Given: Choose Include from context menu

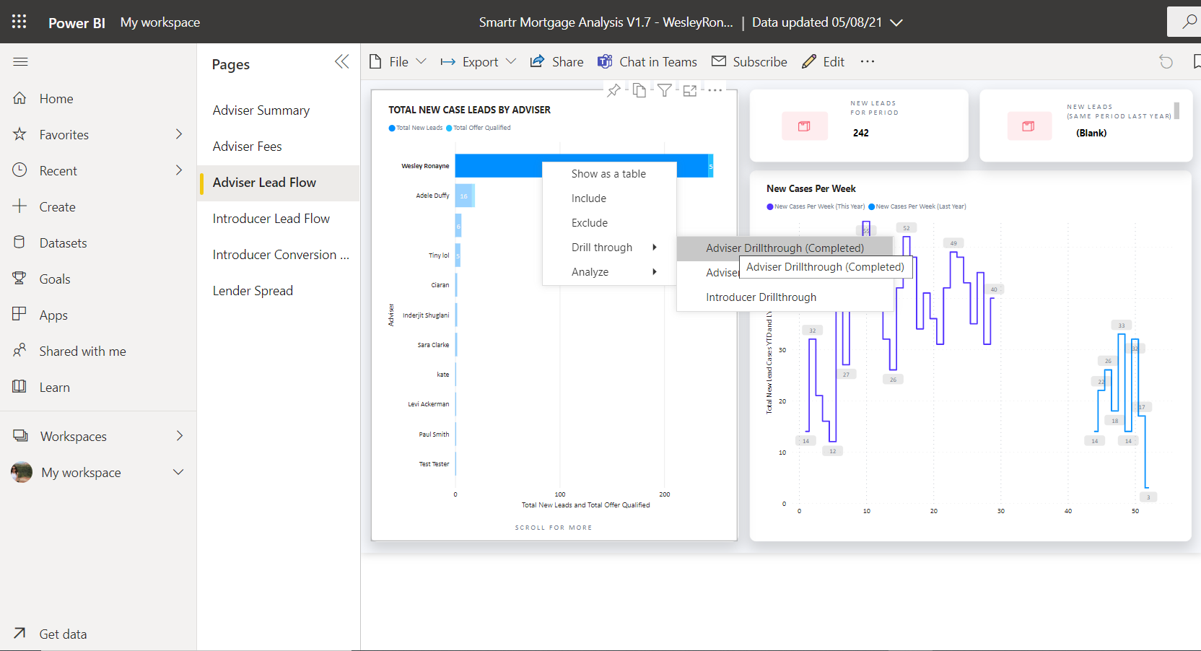Looking at the screenshot, I should (609, 198).
